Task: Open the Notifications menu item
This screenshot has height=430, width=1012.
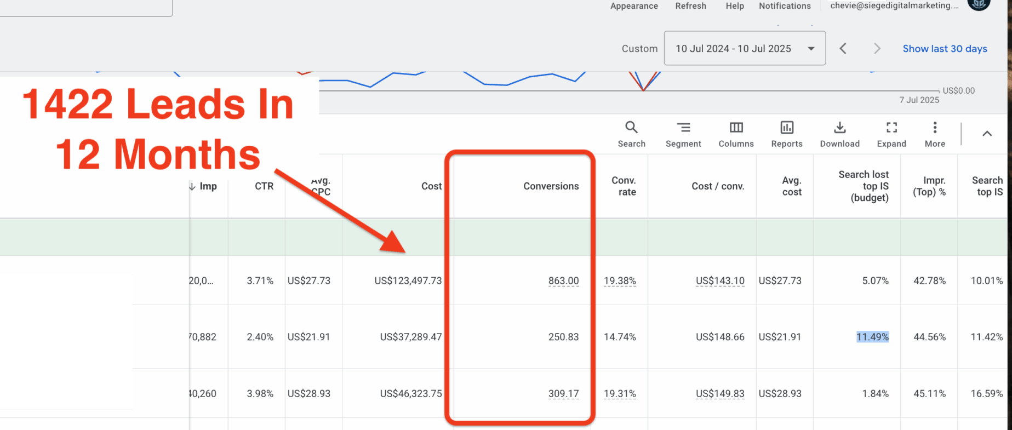Action: pos(785,6)
